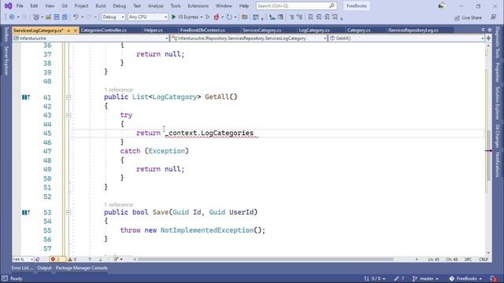The width and height of the screenshot is (504, 283).
Task: Open the Tools menu
Action: 176,6
